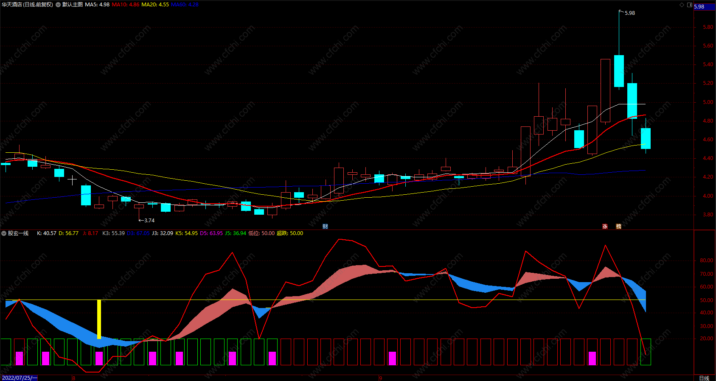This screenshot has height=381, width=716.
Task: Click the 2022/07/25/一 date label
Action: (20, 378)
